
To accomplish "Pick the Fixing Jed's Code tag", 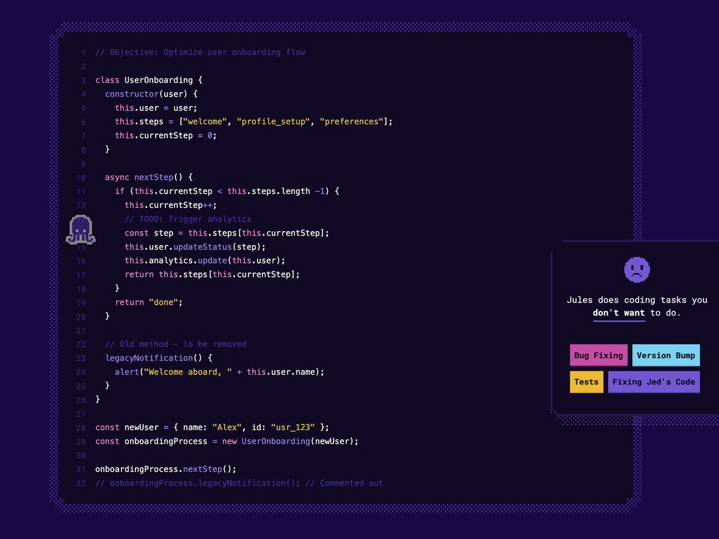I will [654, 381].
